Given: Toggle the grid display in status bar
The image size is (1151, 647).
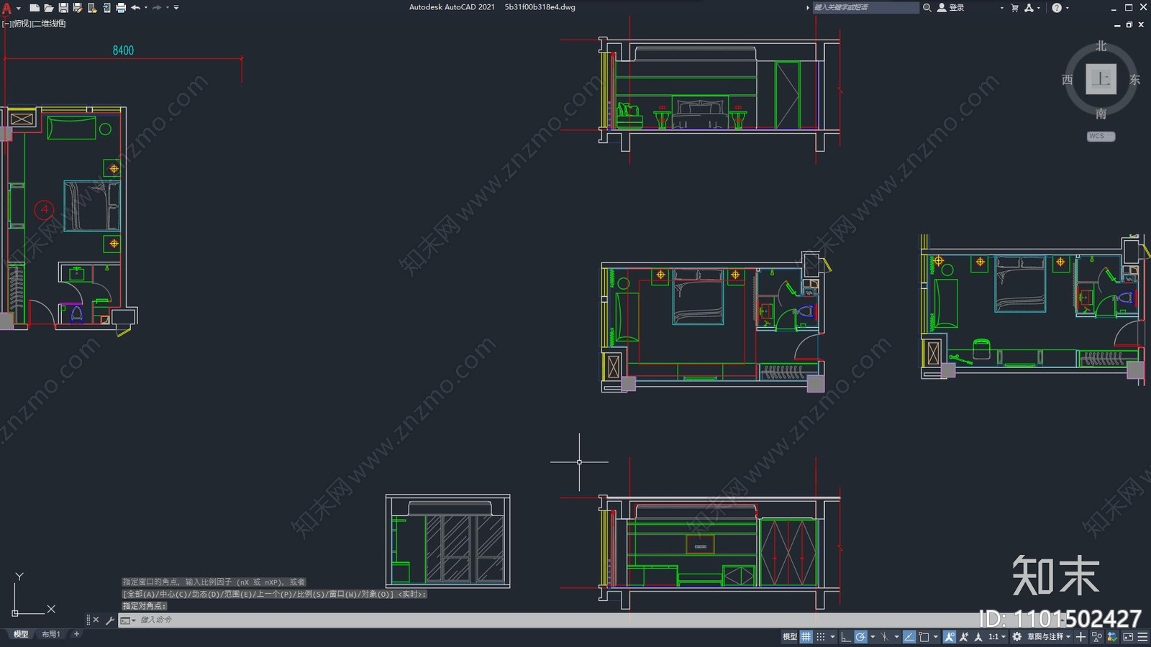Looking at the screenshot, I should tap(806, 637).
